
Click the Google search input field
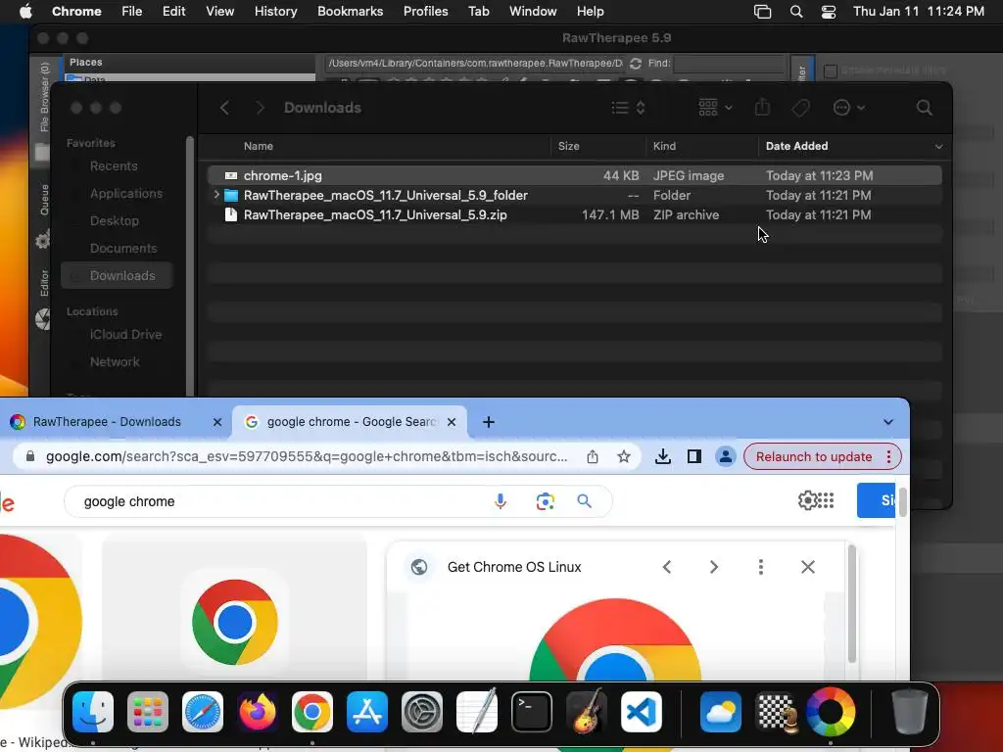pyautogui.click(x=281, y=501)
